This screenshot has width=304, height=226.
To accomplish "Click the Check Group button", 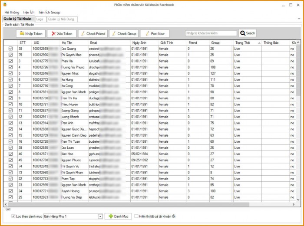I will pyautogui.click(x=124, y=33).
